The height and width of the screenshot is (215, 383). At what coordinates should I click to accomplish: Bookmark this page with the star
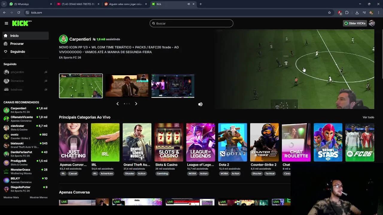(x=329, y=13)
